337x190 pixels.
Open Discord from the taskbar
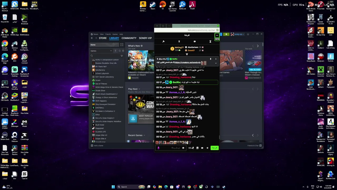pyautogui.click(x=177, y=187)
